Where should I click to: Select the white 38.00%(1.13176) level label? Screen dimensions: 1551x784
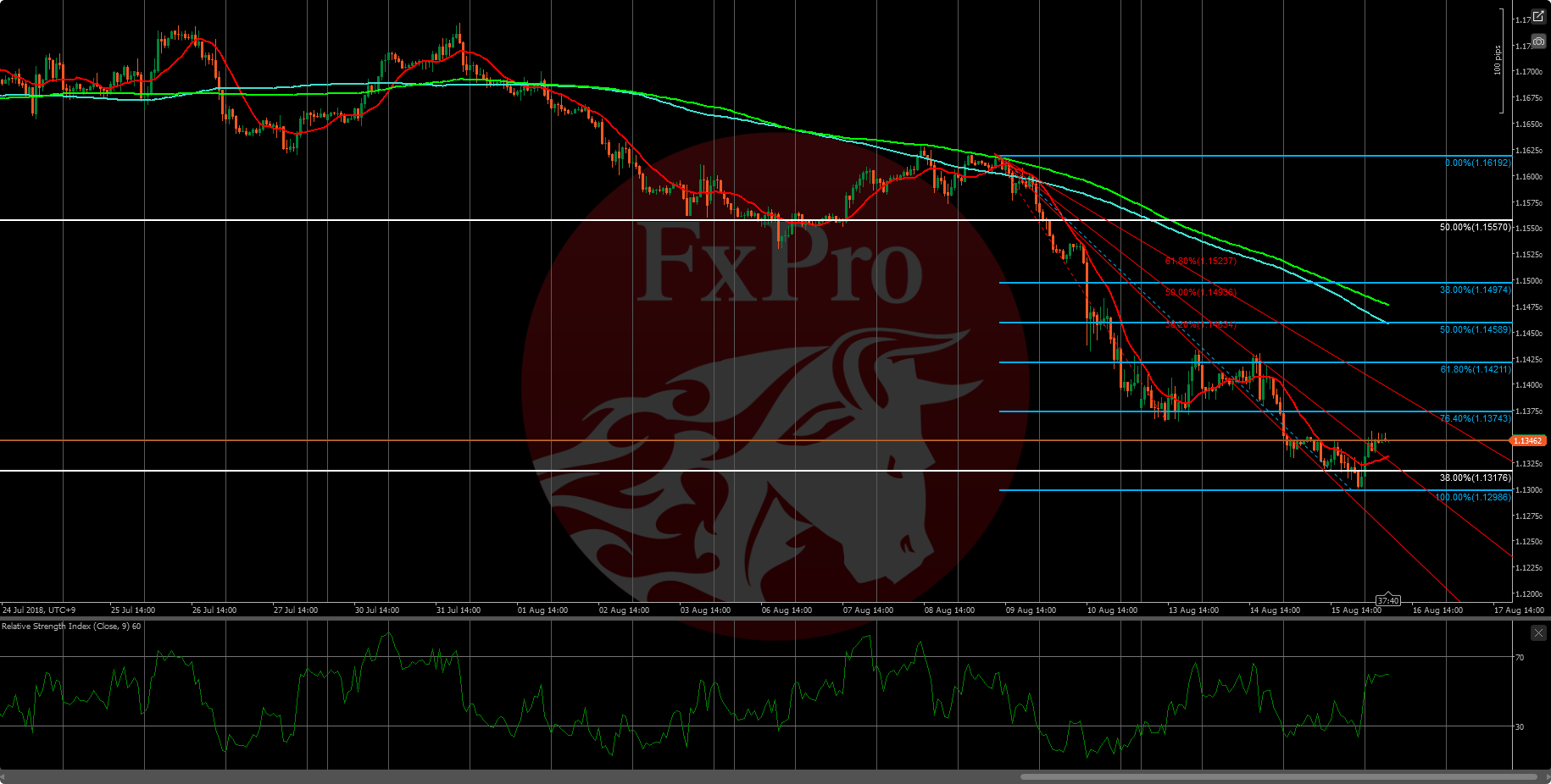click(1476, 478)
